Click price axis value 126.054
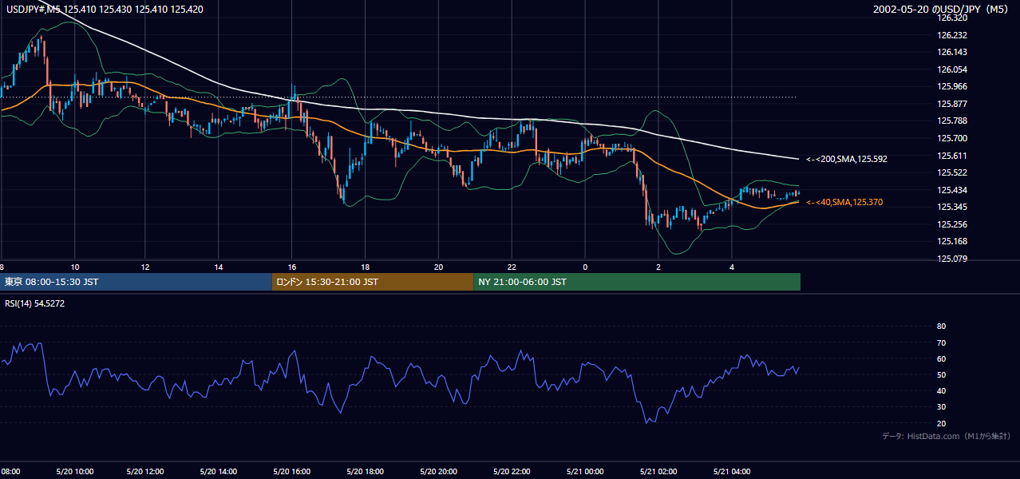 (953, 70)
